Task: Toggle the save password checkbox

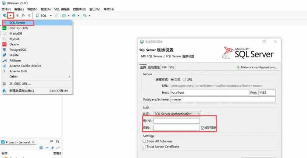Action: pyautogui.click(x=203, y=128)
